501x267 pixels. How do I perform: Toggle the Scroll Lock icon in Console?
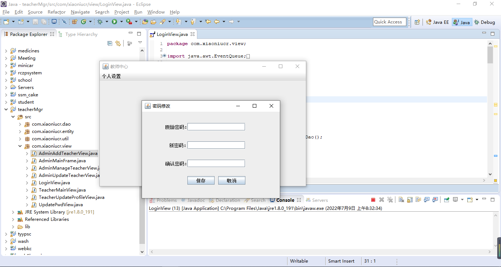pos(410,200)
